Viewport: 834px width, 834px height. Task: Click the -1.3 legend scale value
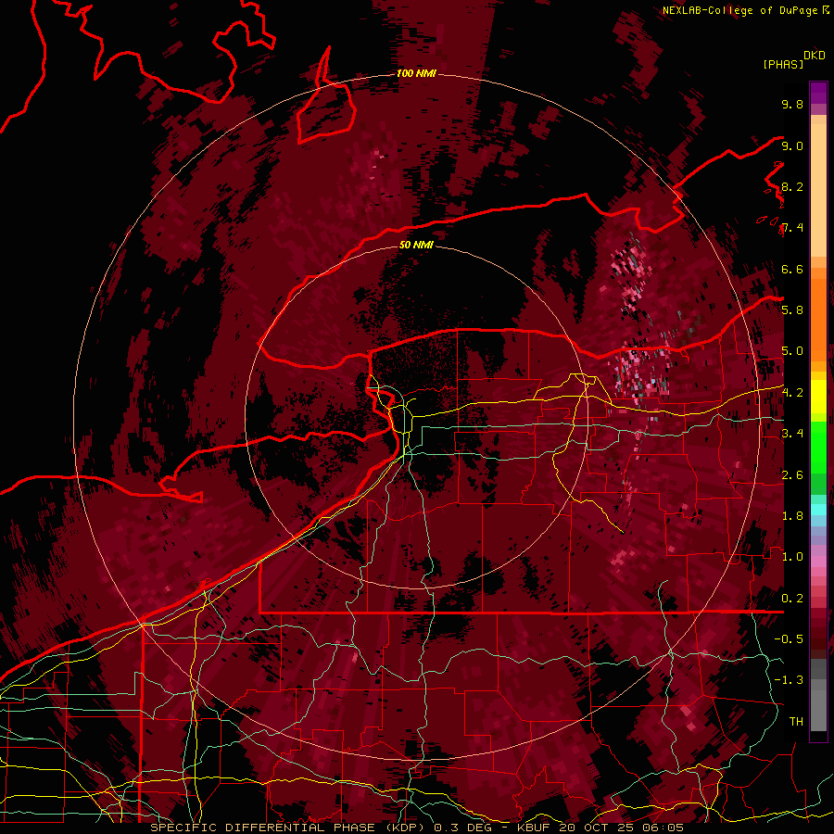[789, 680]
